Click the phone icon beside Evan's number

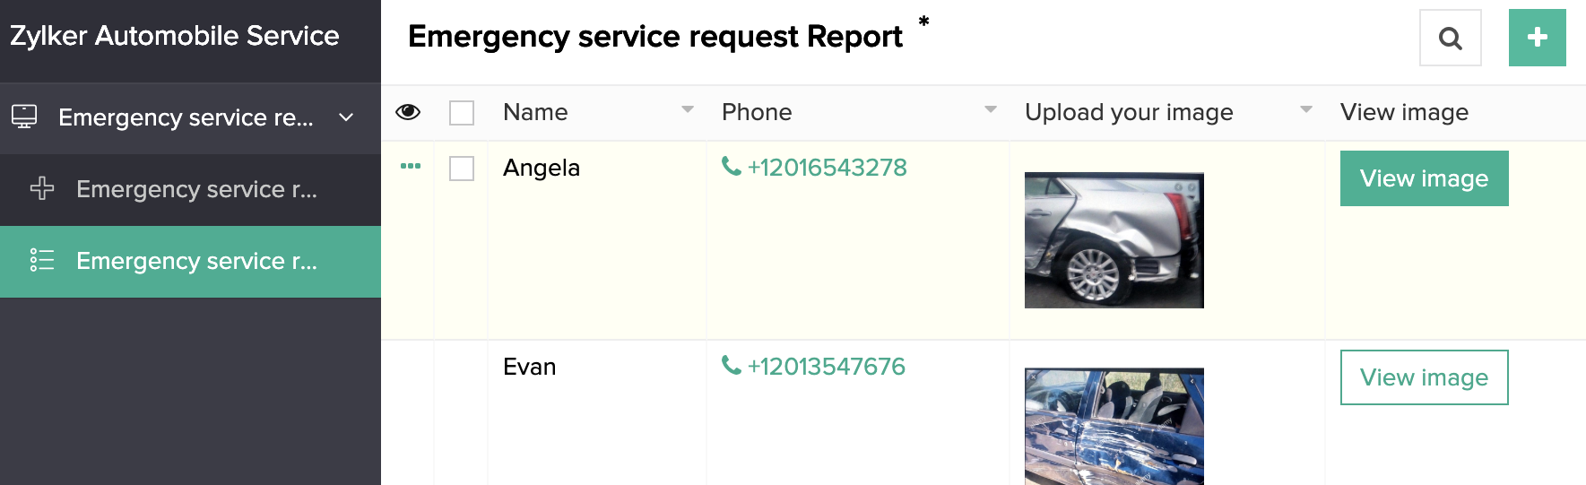tap(732, 366)
